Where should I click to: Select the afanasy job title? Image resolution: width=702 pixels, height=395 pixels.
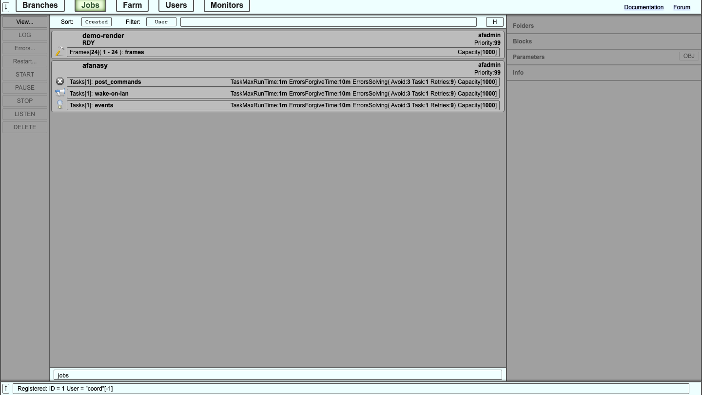(95, 65)
